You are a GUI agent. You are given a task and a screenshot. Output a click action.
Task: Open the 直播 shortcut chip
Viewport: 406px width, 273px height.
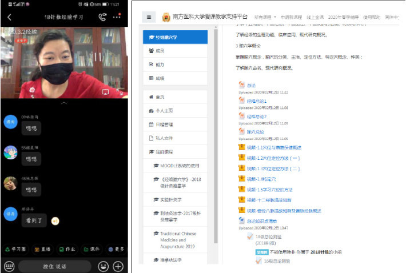[x=42, y=249]
